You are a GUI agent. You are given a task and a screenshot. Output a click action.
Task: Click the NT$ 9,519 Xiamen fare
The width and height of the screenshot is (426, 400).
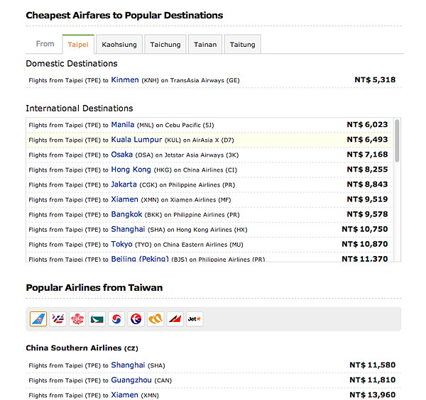click(367, 199)
